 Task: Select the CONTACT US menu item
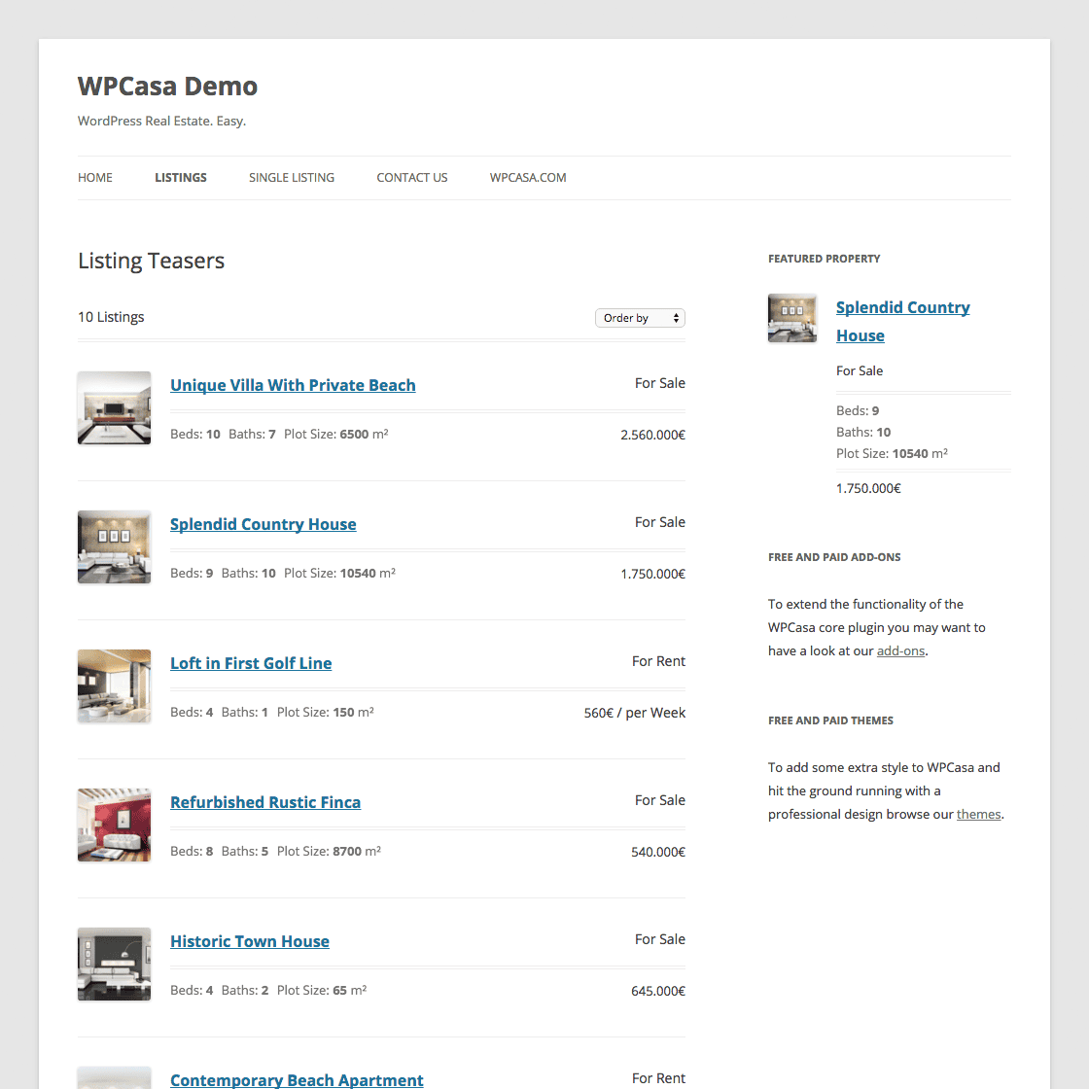[x=411, y=177]
